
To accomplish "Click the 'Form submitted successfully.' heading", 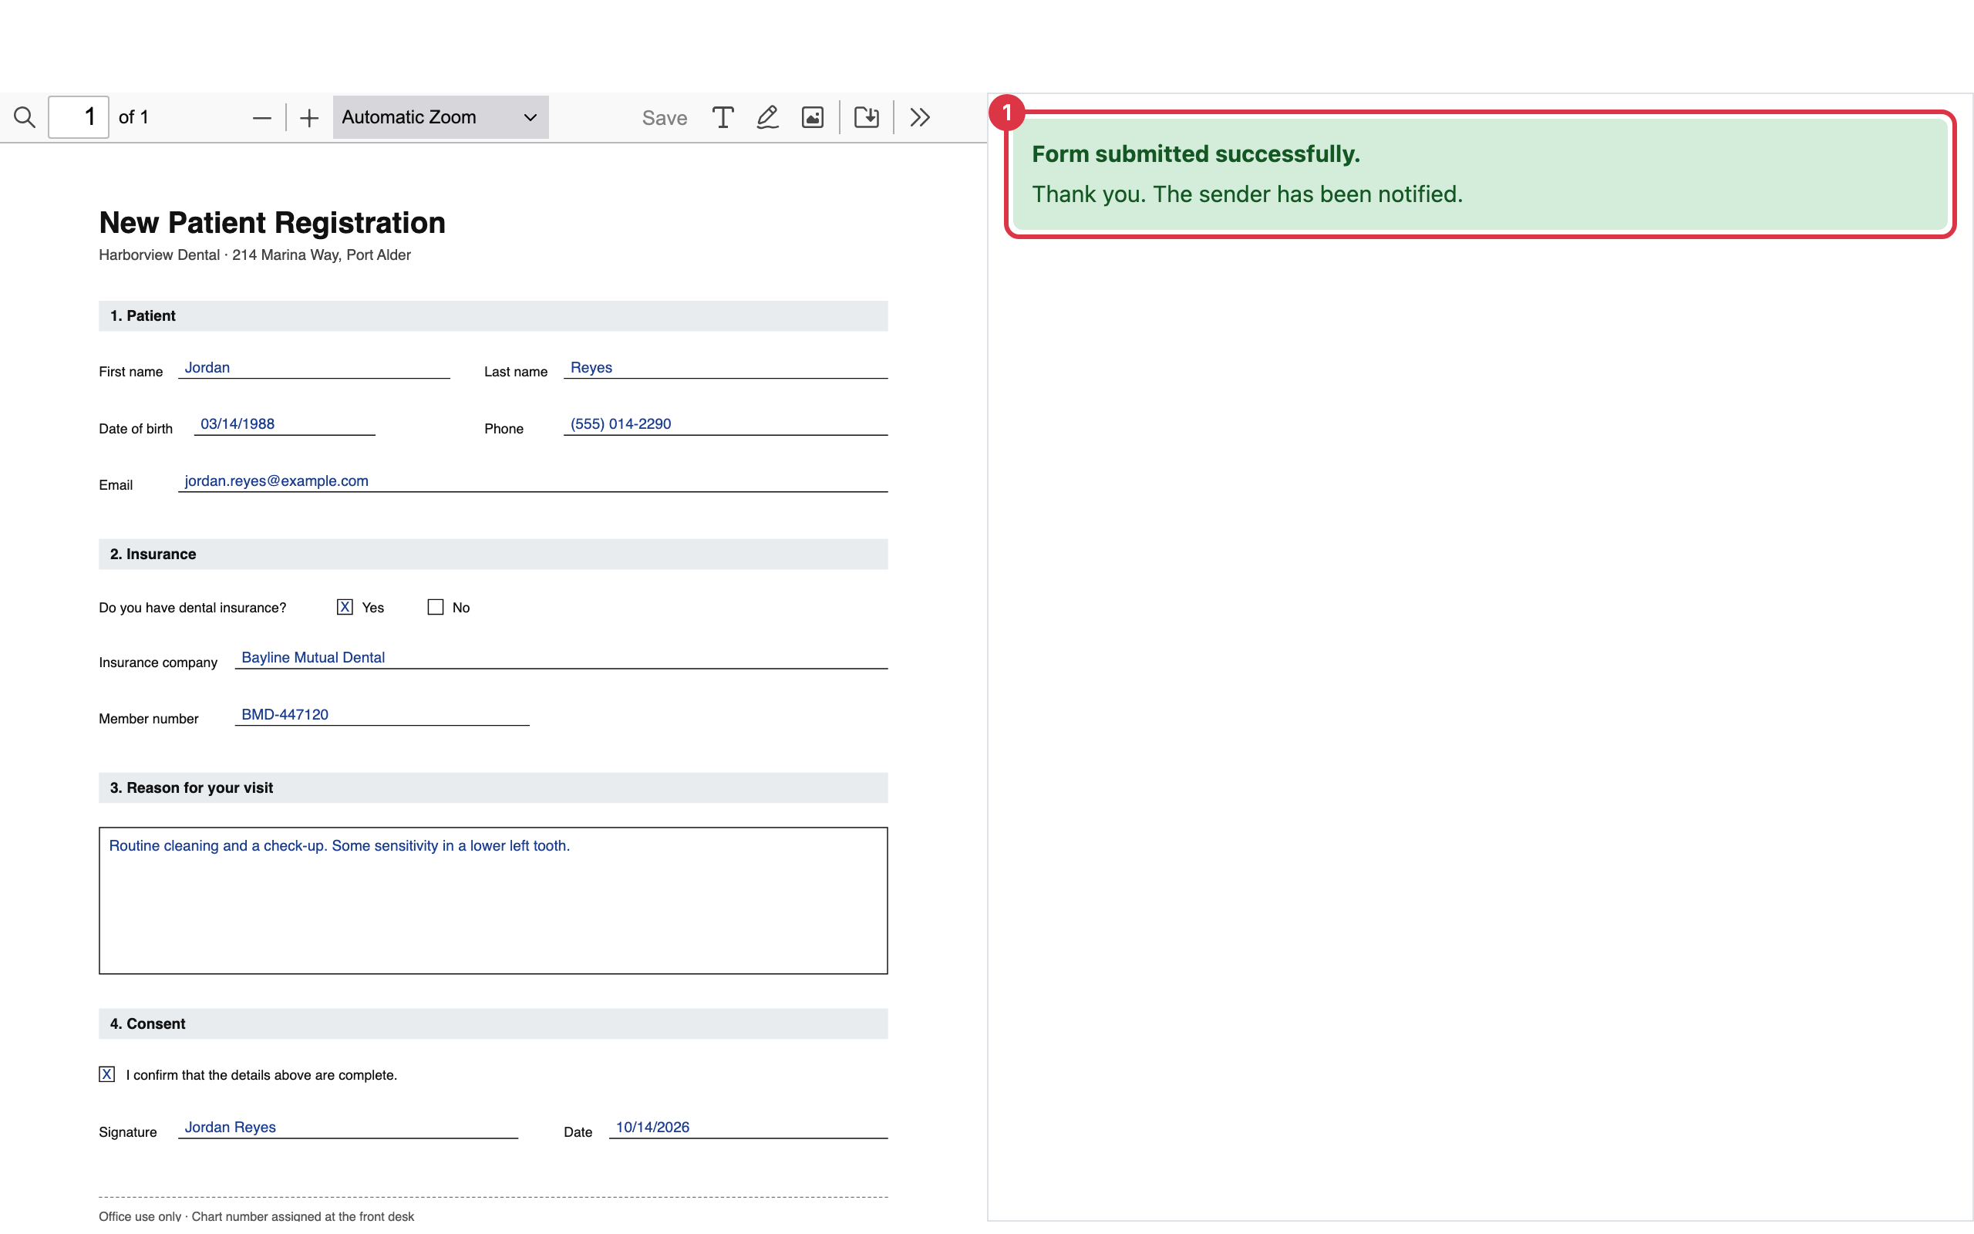I will 1196,154.
